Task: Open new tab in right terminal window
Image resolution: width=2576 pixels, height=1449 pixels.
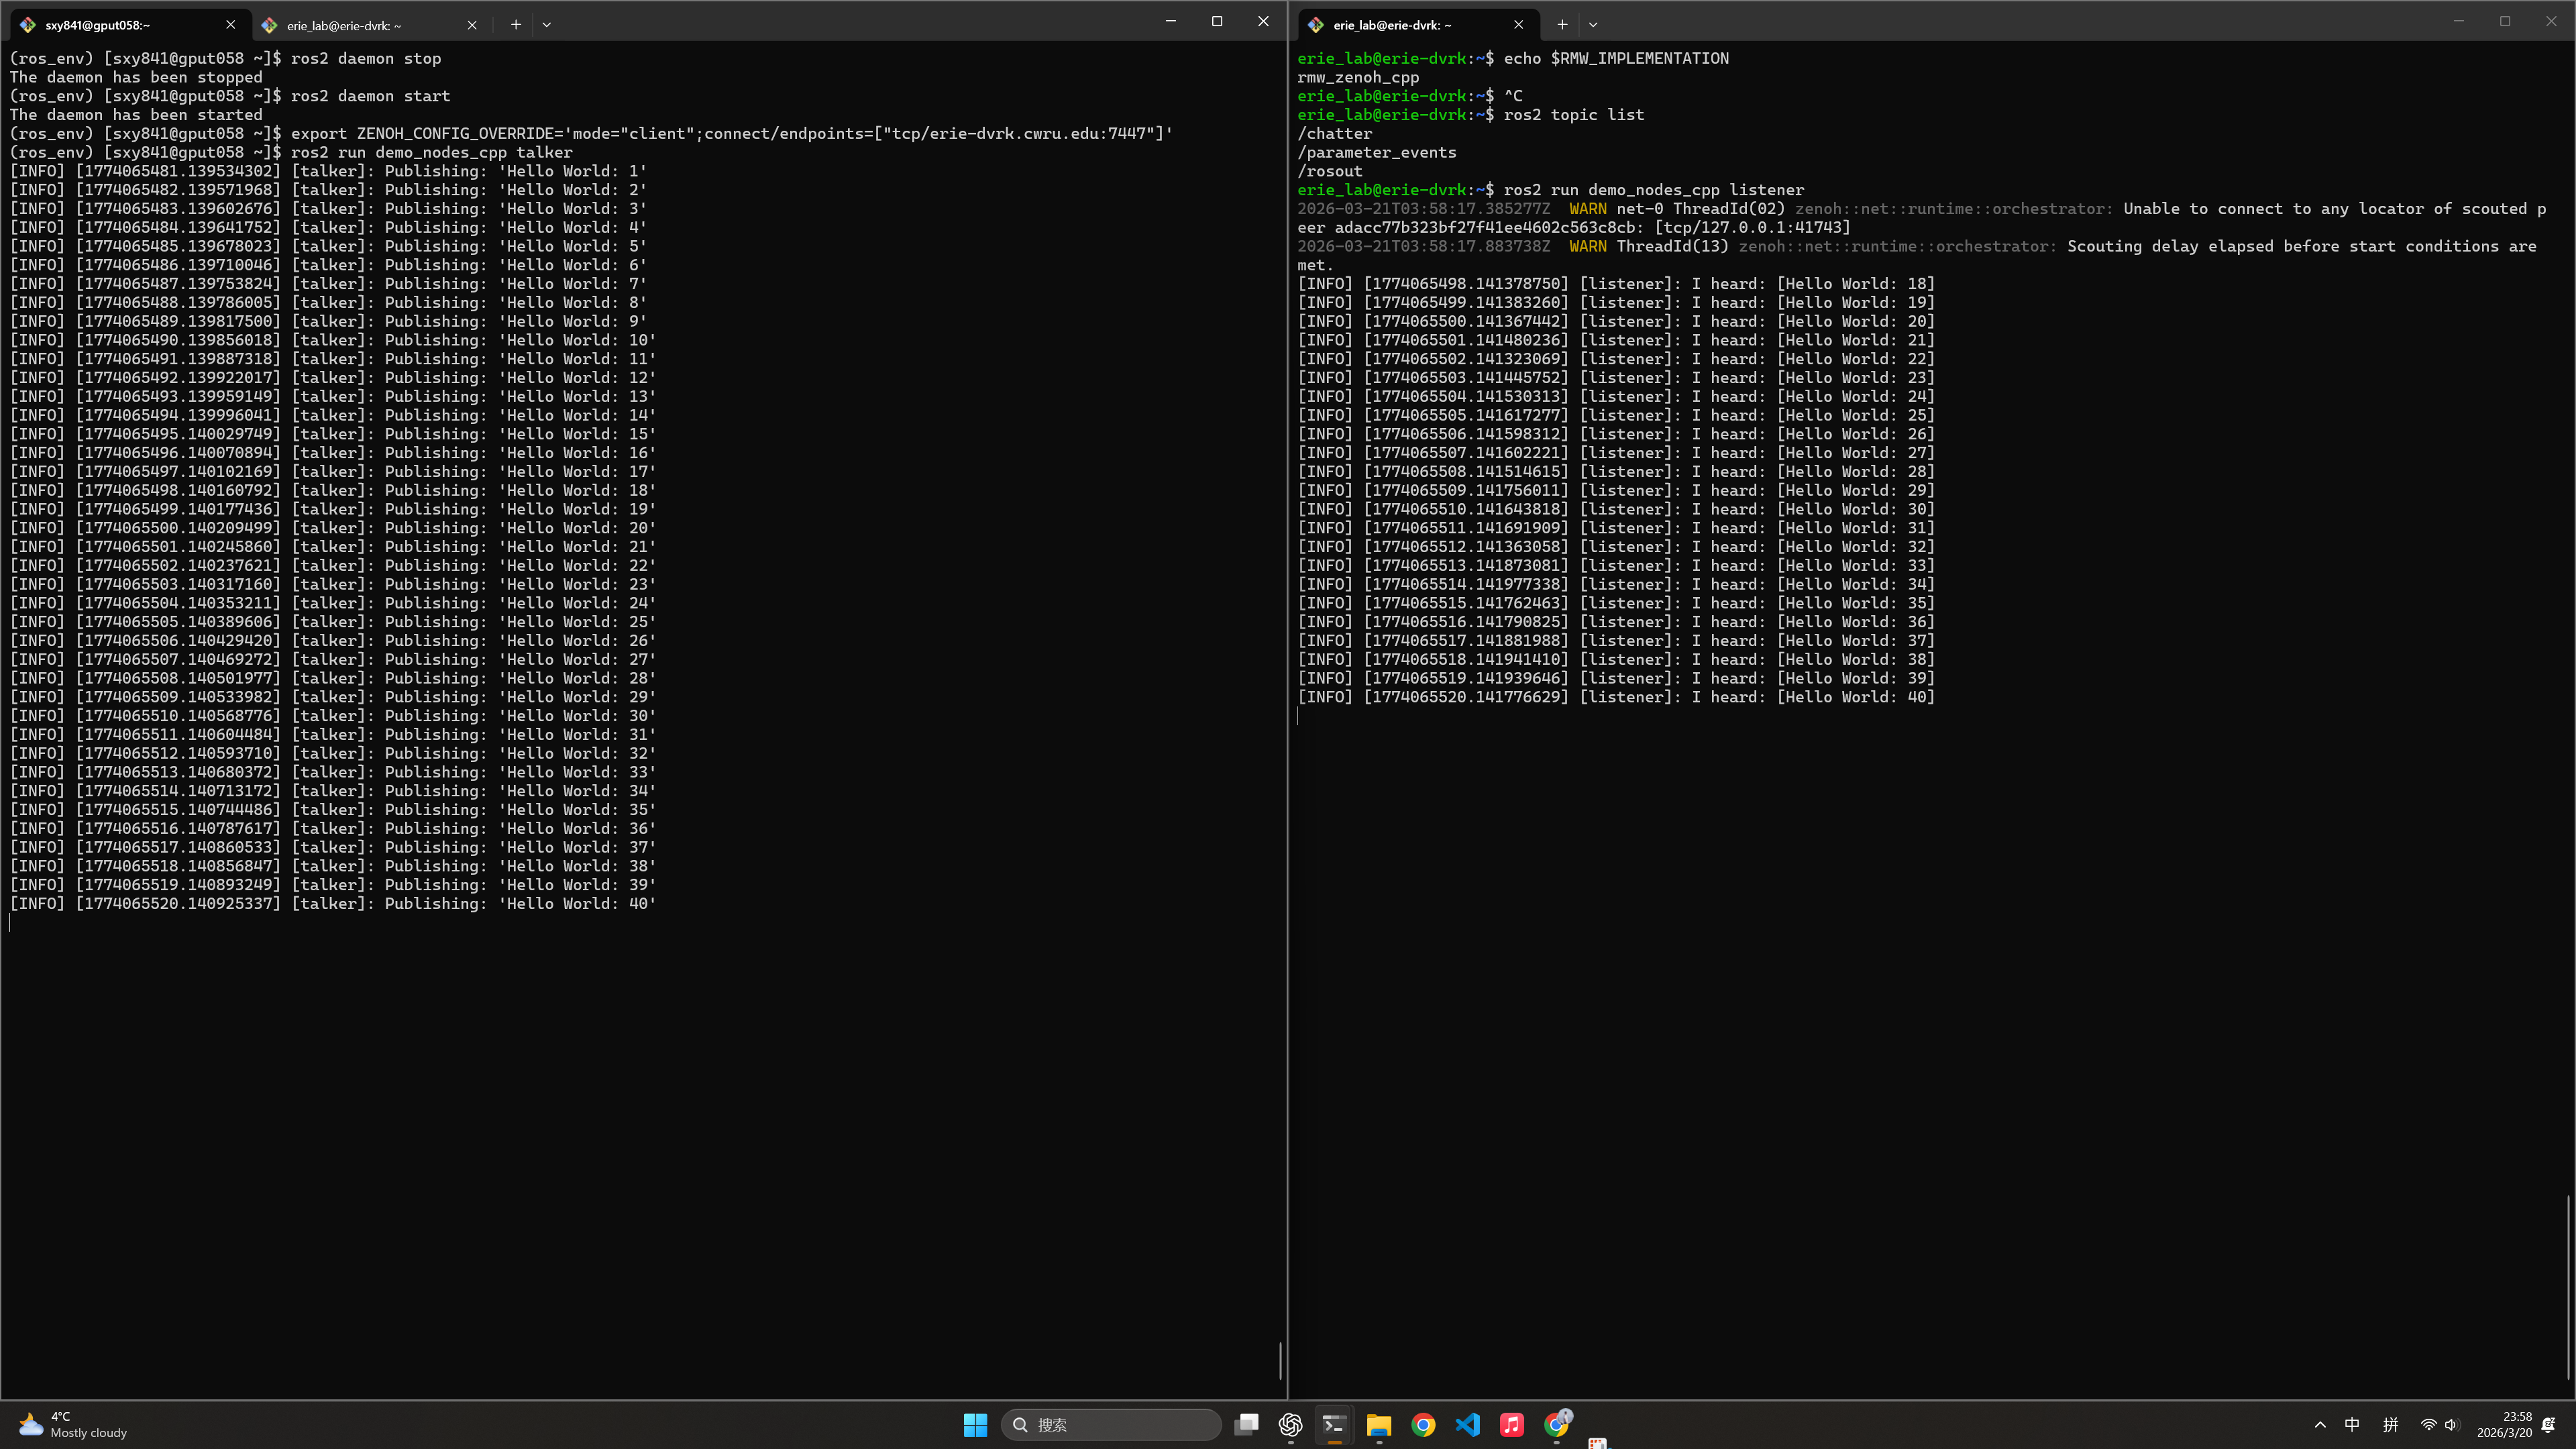Action: tap(1562, 25)
